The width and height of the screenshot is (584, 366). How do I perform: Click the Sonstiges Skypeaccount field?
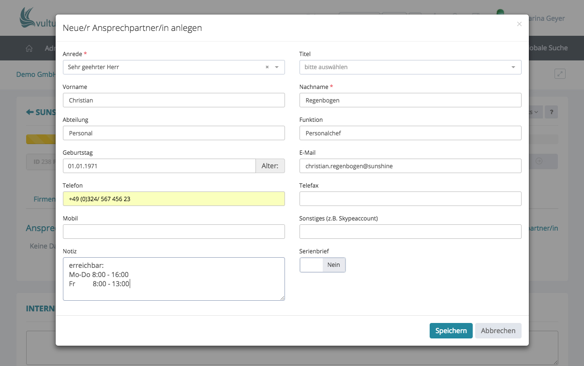tap(410, 232)
